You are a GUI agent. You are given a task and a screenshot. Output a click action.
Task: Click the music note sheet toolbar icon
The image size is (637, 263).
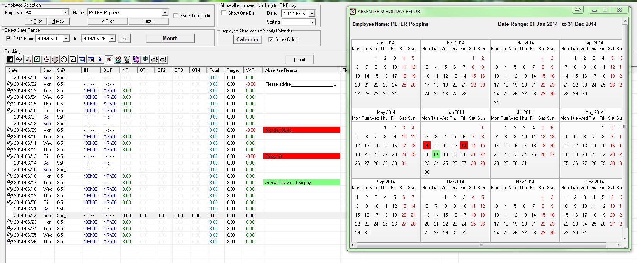pos(145,59)
